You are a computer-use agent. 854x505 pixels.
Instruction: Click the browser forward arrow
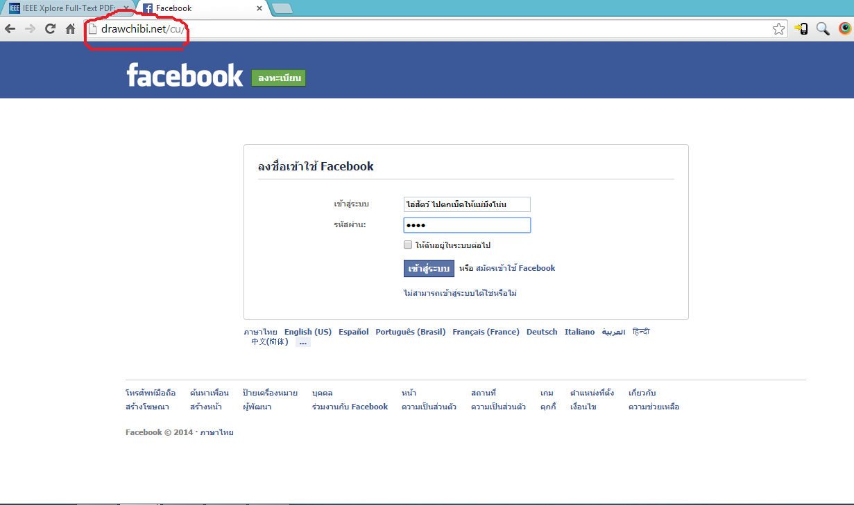30,28
